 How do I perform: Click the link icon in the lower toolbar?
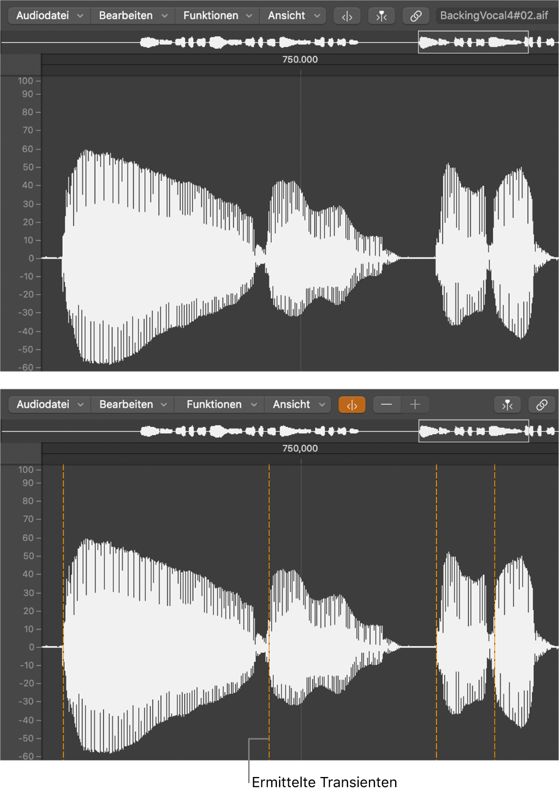pyautogui.click(x=542, y=405)
